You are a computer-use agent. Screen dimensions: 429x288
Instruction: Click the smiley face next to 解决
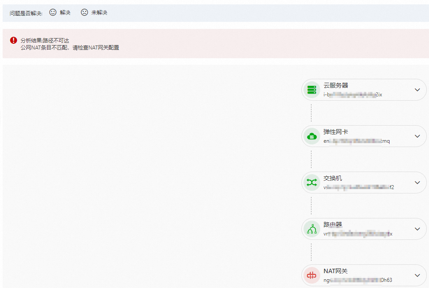tap(52, 13)
